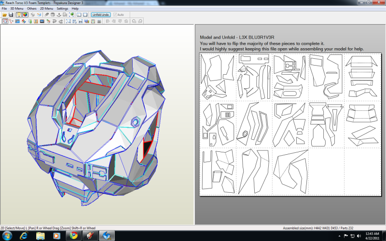The height and width of the screenshot is (241, 386).
Task: Save the file using the floppy disk icon
Action: 11,15
